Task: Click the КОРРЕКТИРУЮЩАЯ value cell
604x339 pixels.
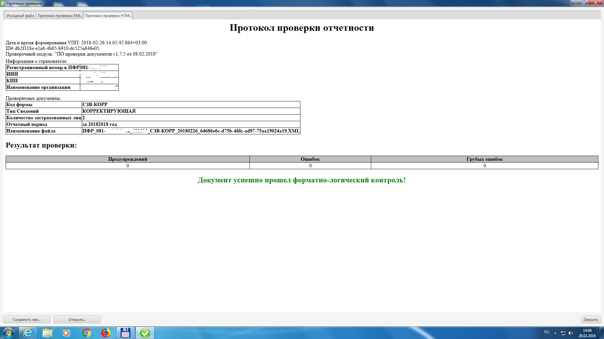Action: point(191,111)
